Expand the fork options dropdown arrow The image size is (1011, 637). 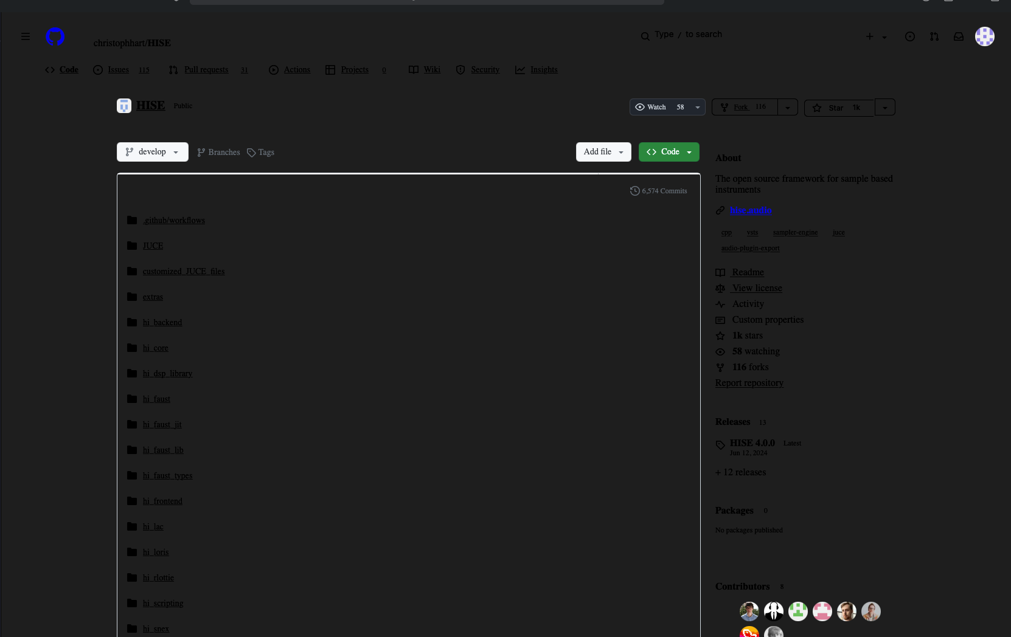788,108
